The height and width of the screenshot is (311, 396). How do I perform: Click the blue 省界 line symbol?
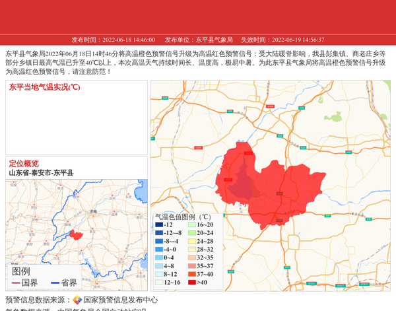(x=55, y=283)
